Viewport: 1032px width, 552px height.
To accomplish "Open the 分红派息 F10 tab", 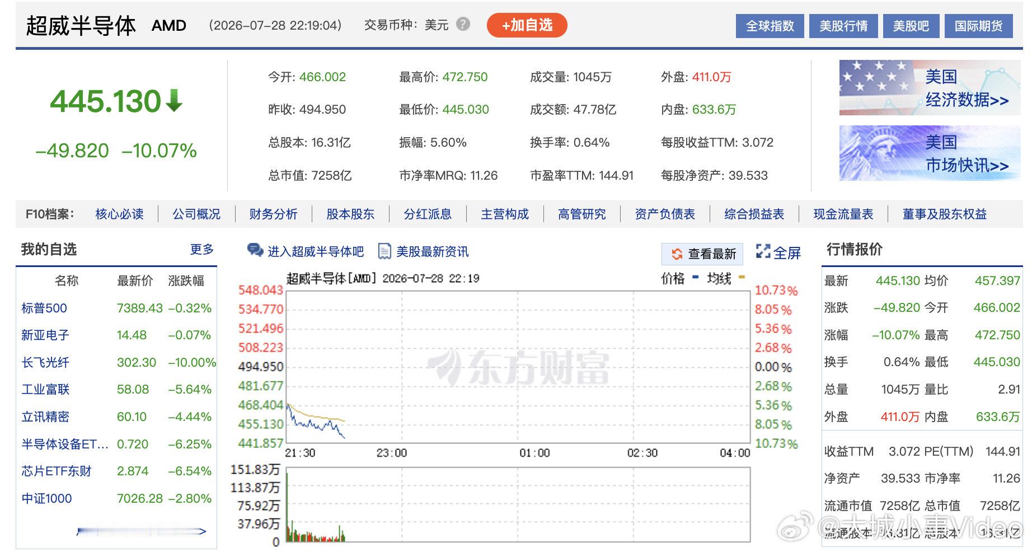I will pos(428,214).
